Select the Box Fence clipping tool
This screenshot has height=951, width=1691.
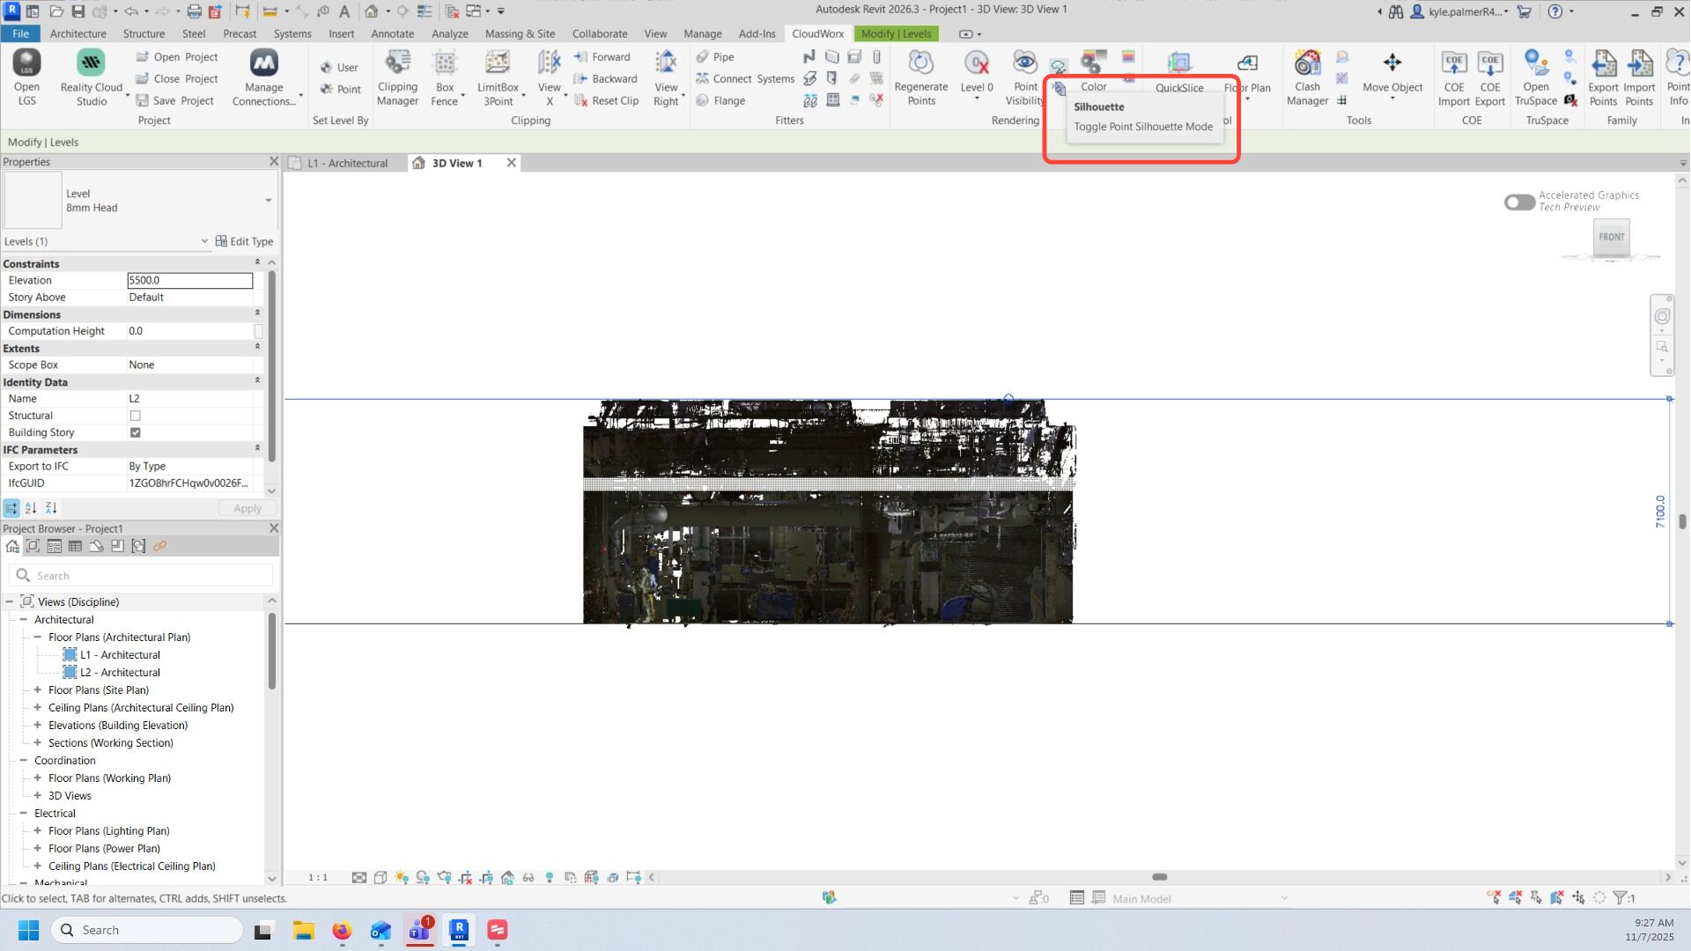click(445, 77)
